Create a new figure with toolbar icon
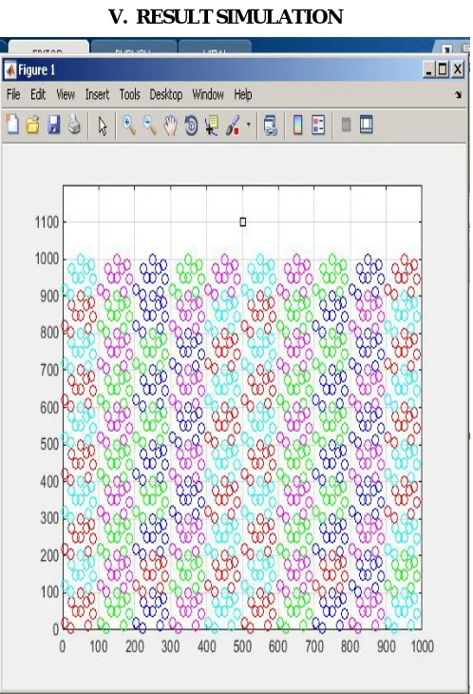Screen dimensions: 473x694 coord(12,125)
